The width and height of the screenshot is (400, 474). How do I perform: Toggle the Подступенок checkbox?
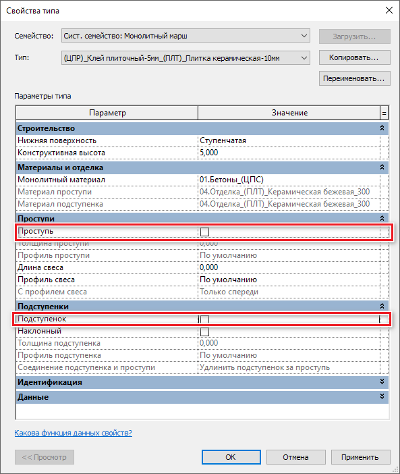pyautogui.click(x=204, y=319)
